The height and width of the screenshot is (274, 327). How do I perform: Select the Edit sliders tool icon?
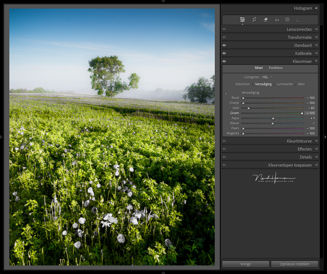pyautogui.click(x=242, y=20)
